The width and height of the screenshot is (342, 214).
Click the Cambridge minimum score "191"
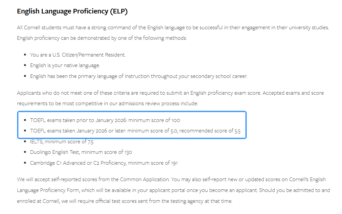coord(173,163)
